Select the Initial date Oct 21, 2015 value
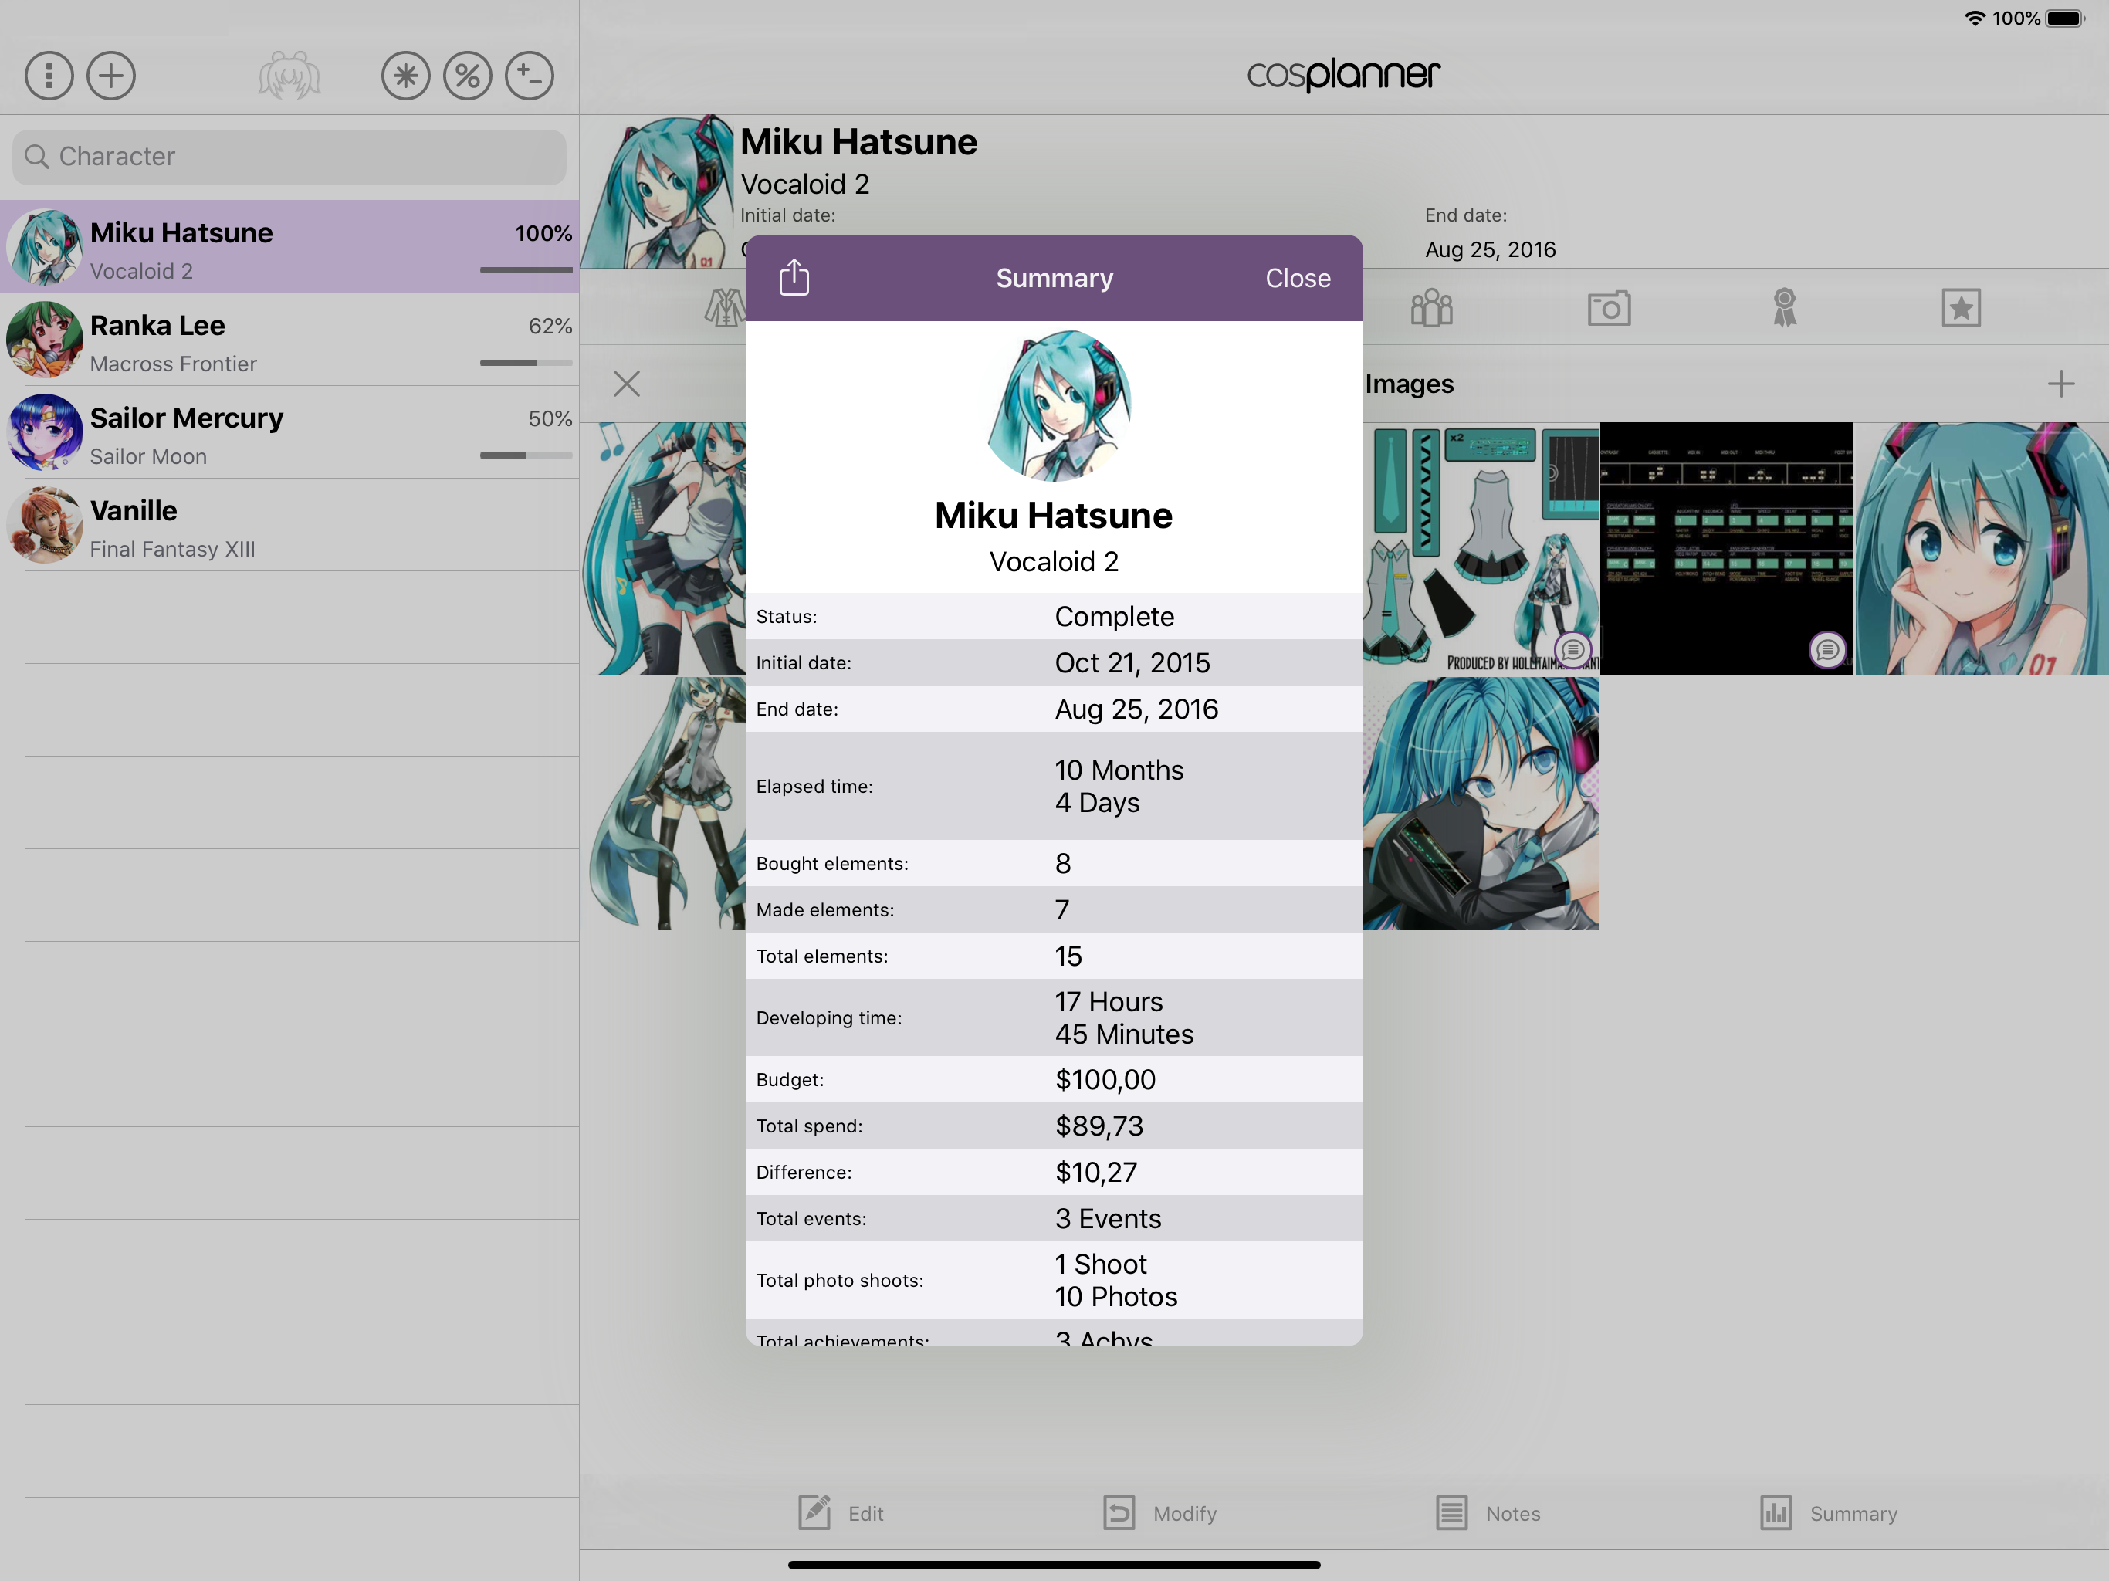This screenshot has width=2109, height=1581. [x=1132, y=662]
